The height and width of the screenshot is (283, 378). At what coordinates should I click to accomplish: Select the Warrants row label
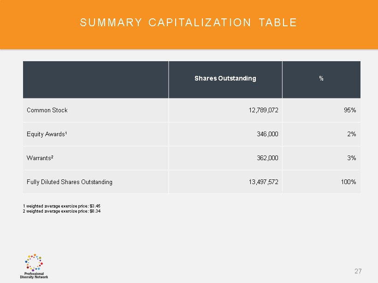pos(41,158)
